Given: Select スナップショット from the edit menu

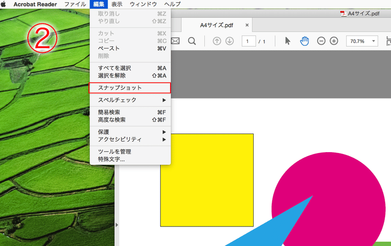Looking at the screenshot, I should (x=130, y=88).
